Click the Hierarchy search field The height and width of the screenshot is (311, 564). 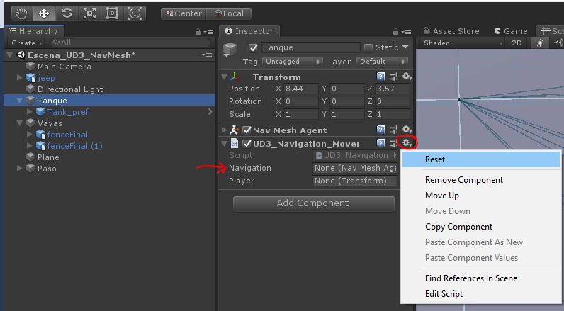130,43
